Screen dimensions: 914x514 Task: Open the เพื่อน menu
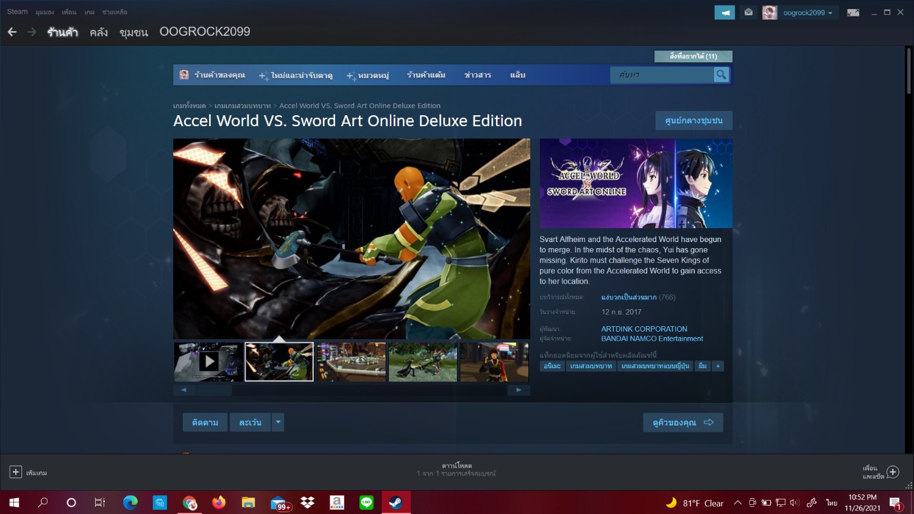(69, 12)
